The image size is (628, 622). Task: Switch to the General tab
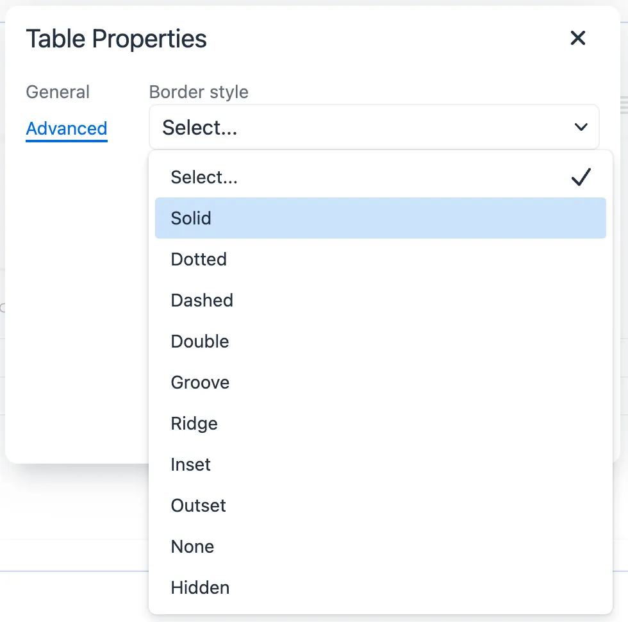[x=58, y=92]
